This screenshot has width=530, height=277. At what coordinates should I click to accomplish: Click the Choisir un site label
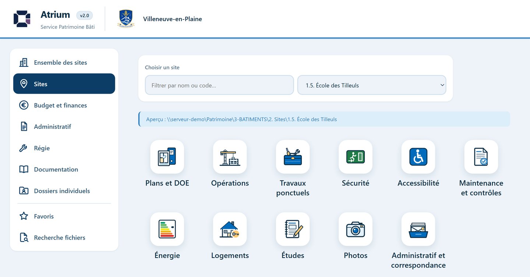point(162,68)
